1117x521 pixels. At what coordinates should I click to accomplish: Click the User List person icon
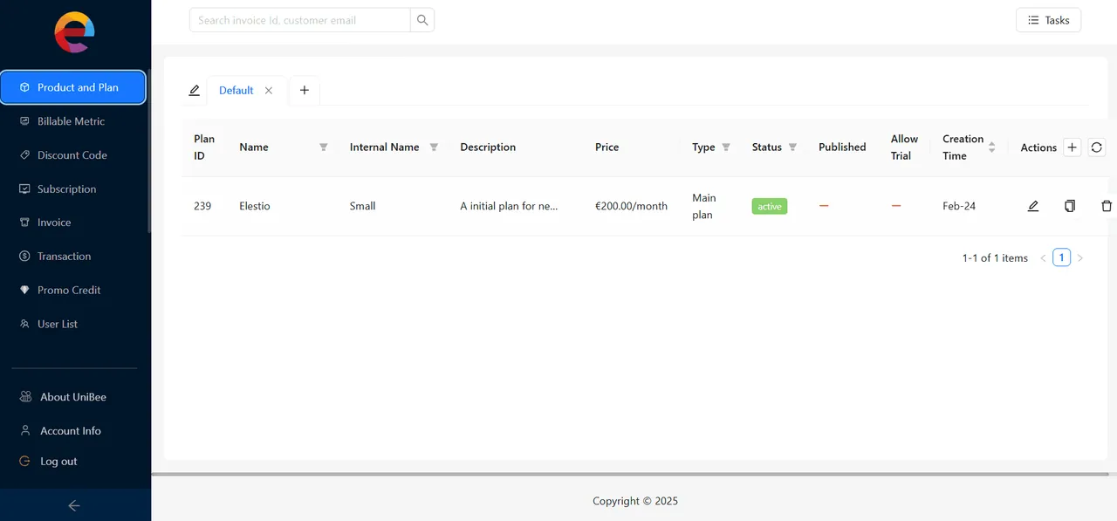[24, 324]
